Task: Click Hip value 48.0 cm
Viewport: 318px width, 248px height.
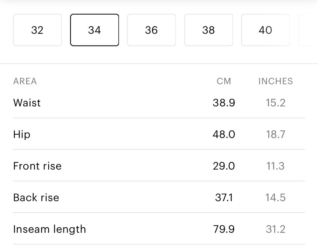Action: [224, 134]
